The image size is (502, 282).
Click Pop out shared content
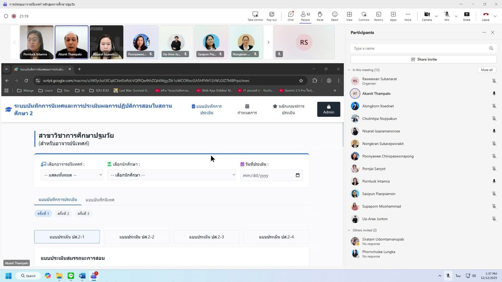click(272, 15)
